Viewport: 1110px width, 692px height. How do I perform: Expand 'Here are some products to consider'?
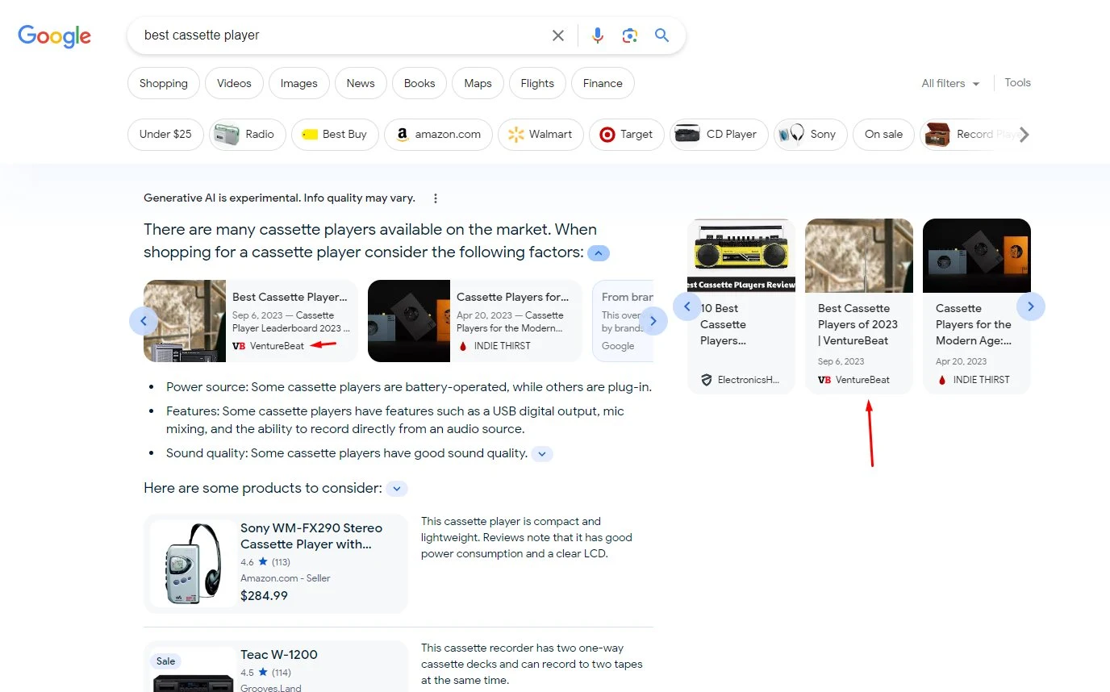tap(397, 489)
